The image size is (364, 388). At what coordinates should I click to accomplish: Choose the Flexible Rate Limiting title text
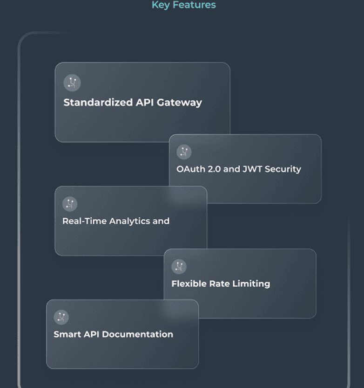coord(221,284)
